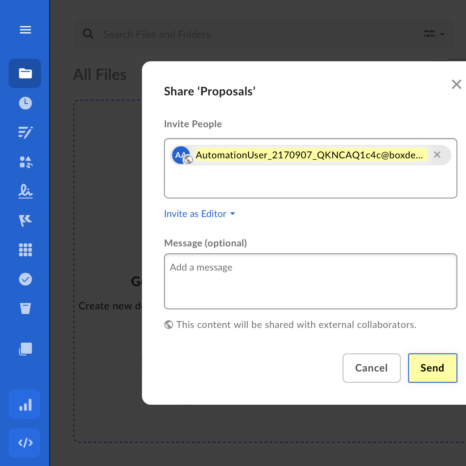Open the checkmark tasks icon in sidebar
The height and width of the screenshot is (466, 466).
pos(25,279)
